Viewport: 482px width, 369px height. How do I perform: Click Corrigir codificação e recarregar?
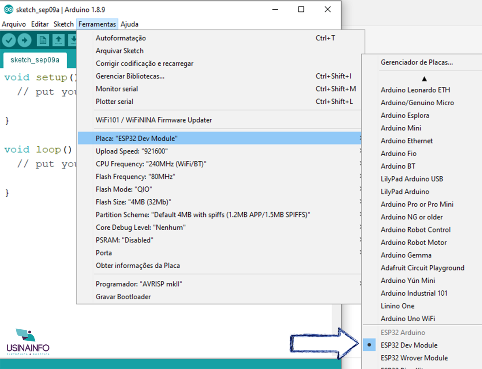(x=219, y=63)
